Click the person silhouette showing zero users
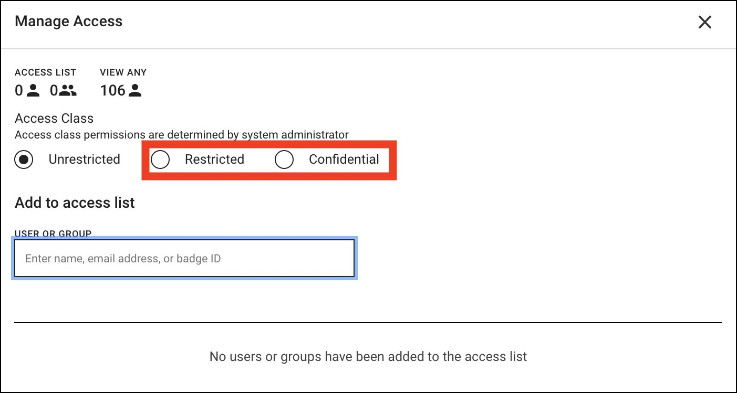Screen dimensions: 737x393 [x=33, y=90]
